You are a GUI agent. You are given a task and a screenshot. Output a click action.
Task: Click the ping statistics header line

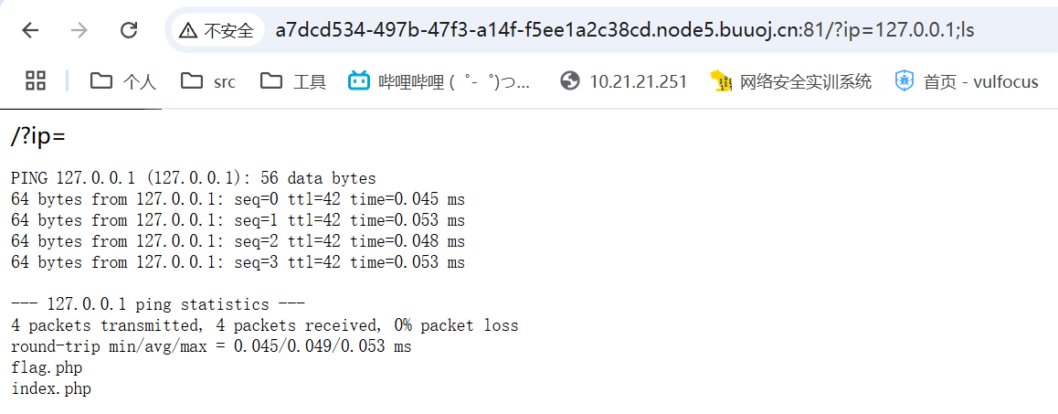[158, 304]
